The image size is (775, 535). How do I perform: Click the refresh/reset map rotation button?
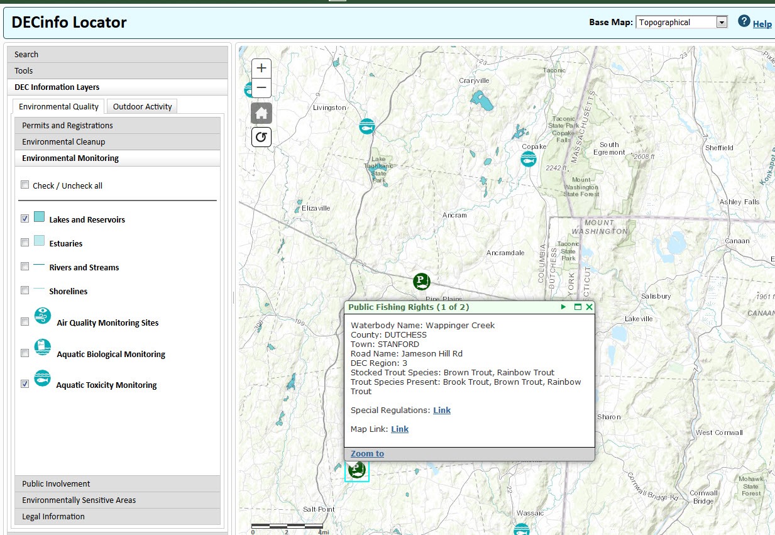[x=261, y=137]
